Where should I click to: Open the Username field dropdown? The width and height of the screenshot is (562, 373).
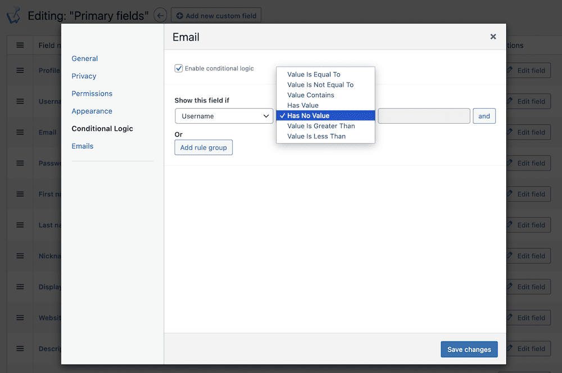point(224,116)
